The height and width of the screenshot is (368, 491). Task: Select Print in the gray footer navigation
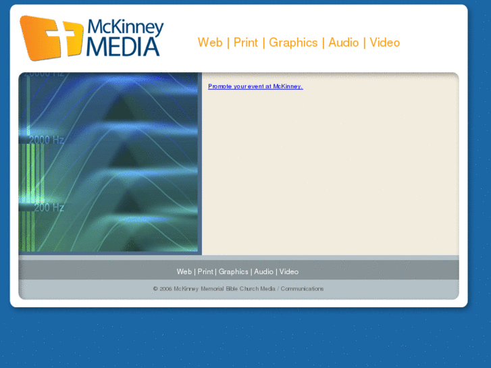205,271
